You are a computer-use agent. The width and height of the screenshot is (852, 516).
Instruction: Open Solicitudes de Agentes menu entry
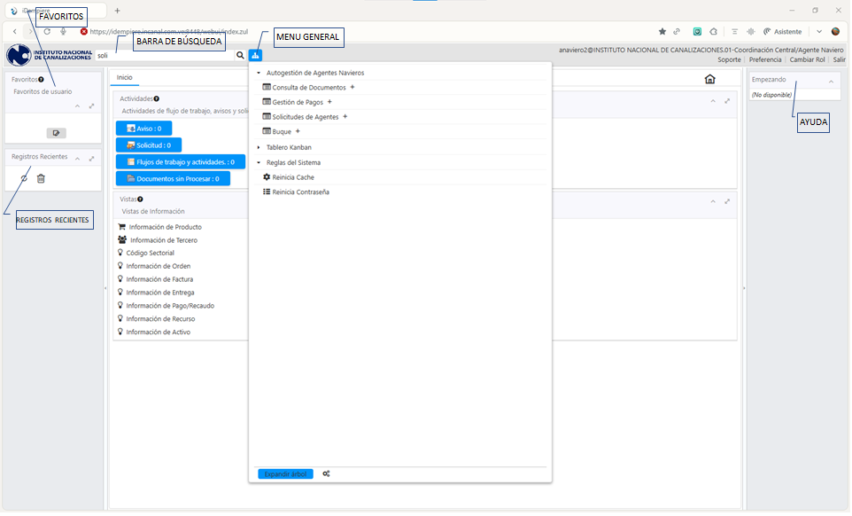(306, 117)
